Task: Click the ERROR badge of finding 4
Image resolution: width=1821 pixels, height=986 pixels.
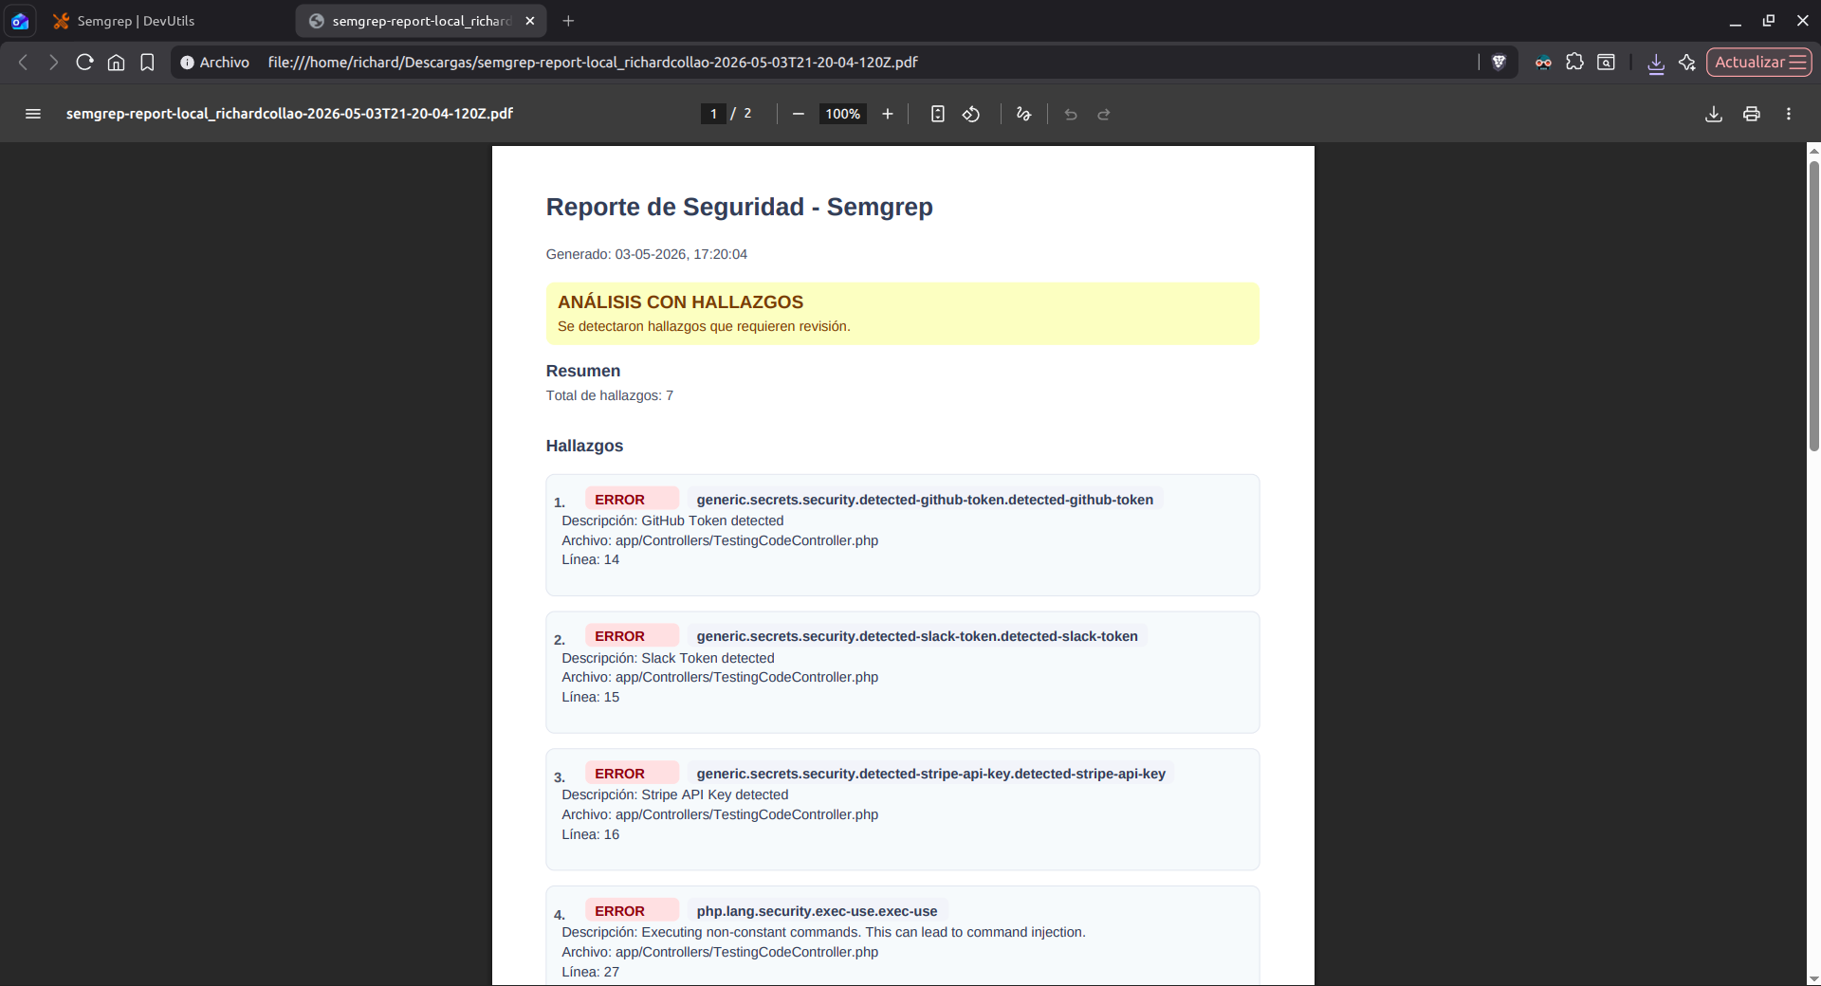Action: (x=632, y=910)
